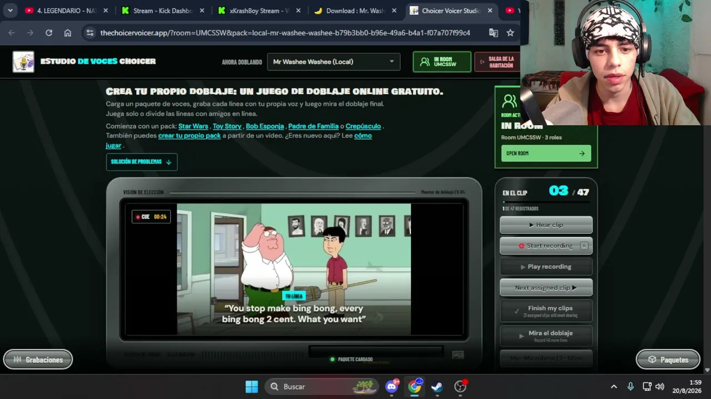This screenshot has height=399, width=711.
Task: Leave the room via 'Salga de la habitación'
Action: tap(497, 62)
